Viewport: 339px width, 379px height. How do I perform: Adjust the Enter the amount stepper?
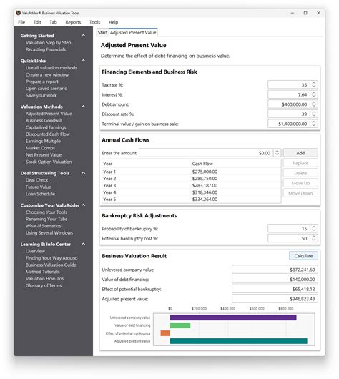coord(277,153)
